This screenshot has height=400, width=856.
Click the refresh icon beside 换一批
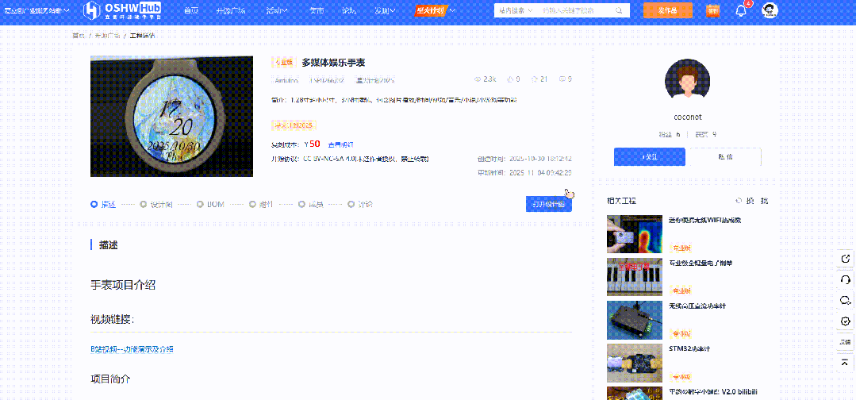point(739,201)
